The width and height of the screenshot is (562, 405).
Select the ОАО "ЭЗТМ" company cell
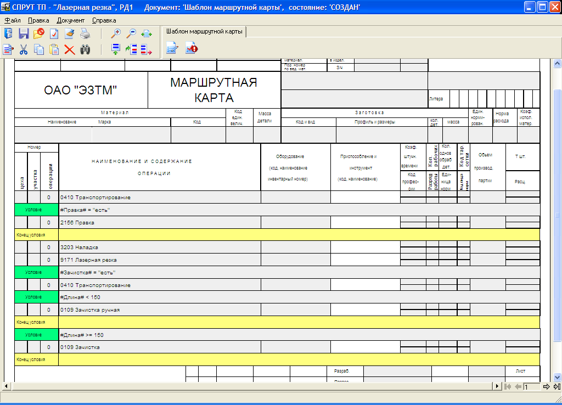click(x=81, y=90)
